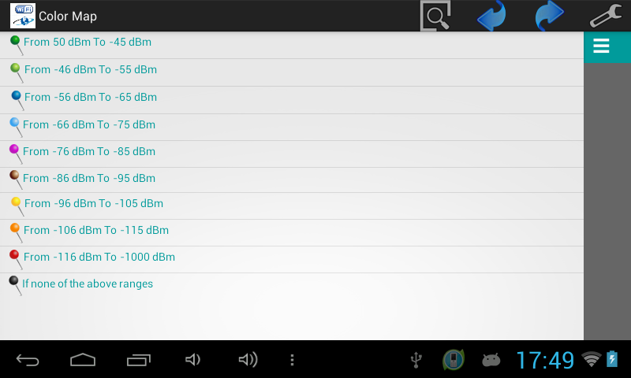Choose the From -106 dBm To -115 dBm range
The height and width of the screenshot is (378, 631).
tap(292, 233)
